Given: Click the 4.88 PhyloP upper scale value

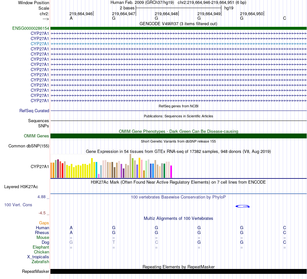Looking at the screenshot, I should (x=41, y=197).
